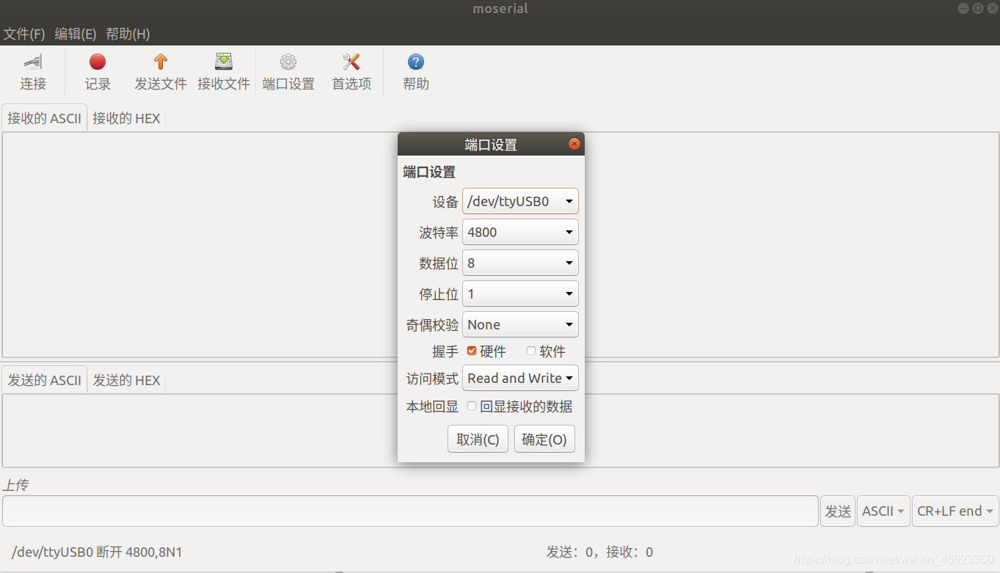Maximize the moserial window
This screenshot has height=573, width=1000.
pyautogui.click(x=978, y=8)
